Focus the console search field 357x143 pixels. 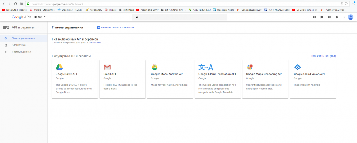[x=180, y=17]
